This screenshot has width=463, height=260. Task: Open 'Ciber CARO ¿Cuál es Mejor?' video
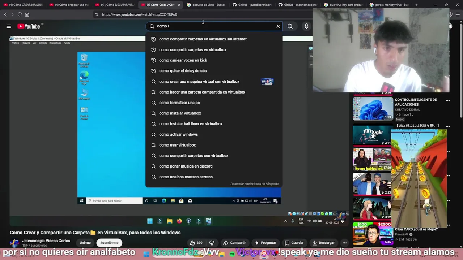(416, 229)
